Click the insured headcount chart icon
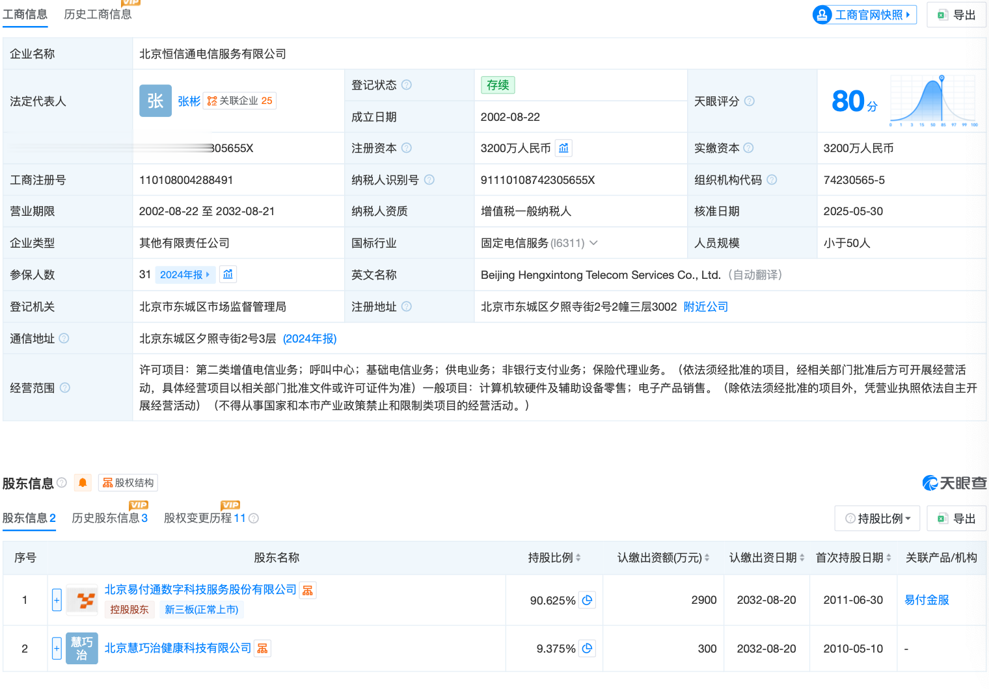 228,274
